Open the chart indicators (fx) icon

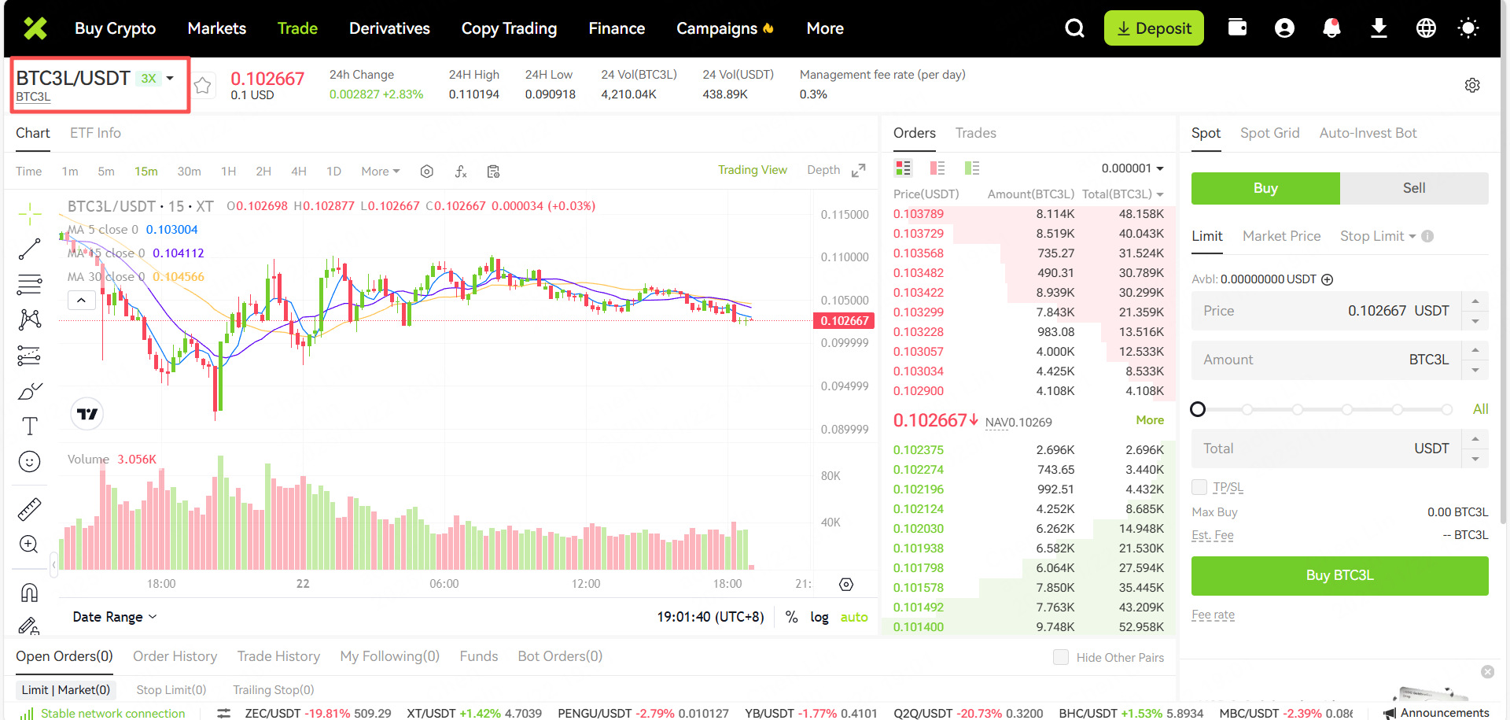pyautogui.click(x=461, y=172)
